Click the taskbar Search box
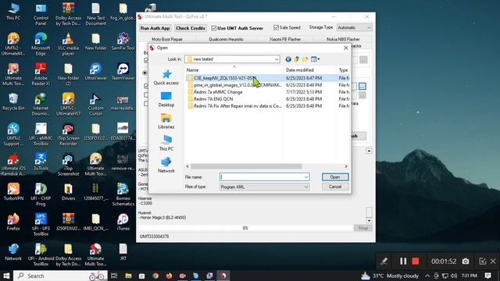The width and height of the screenshot is (500, 281). tap(61, 276)
